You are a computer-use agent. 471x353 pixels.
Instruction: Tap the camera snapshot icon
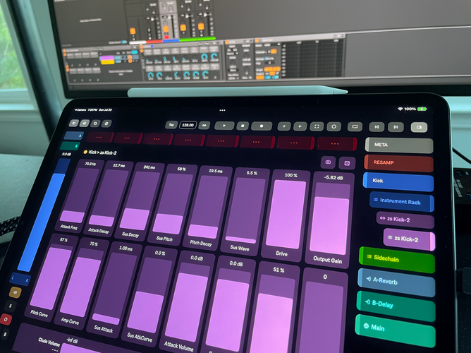328,162
